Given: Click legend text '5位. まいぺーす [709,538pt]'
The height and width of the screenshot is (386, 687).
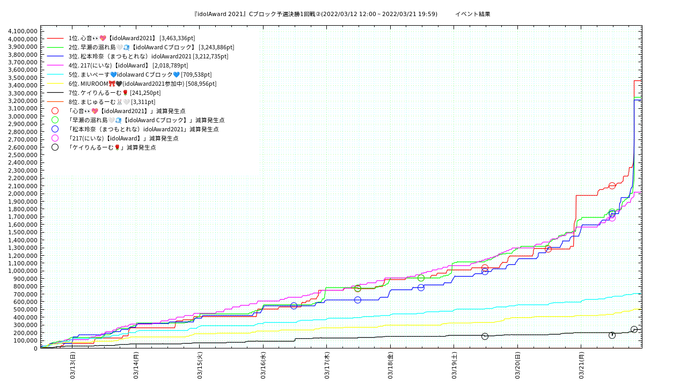Looking at the screenshot, I should tap(140, 75).
